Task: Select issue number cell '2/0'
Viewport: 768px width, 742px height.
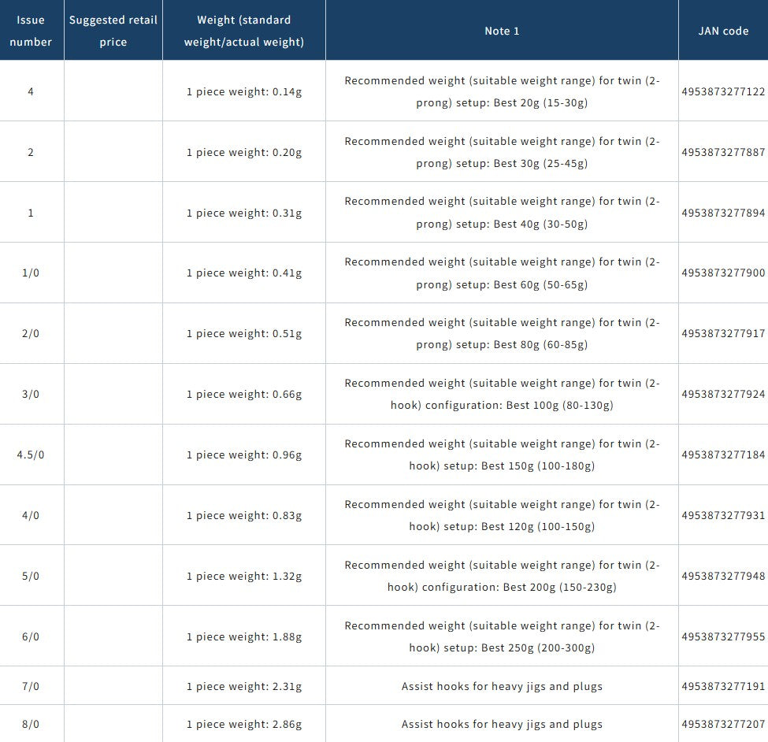Action: (x=31, y=333)
